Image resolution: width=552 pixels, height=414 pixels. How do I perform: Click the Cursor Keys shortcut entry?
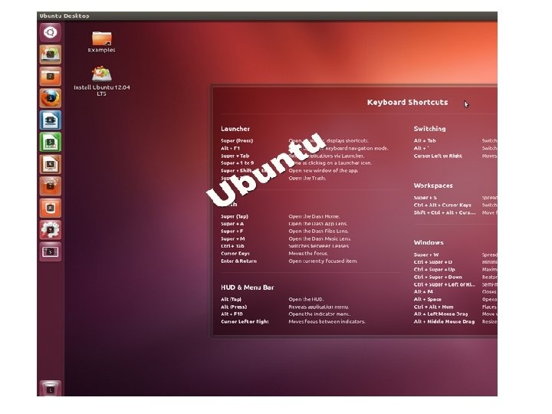tap(235, 254)
